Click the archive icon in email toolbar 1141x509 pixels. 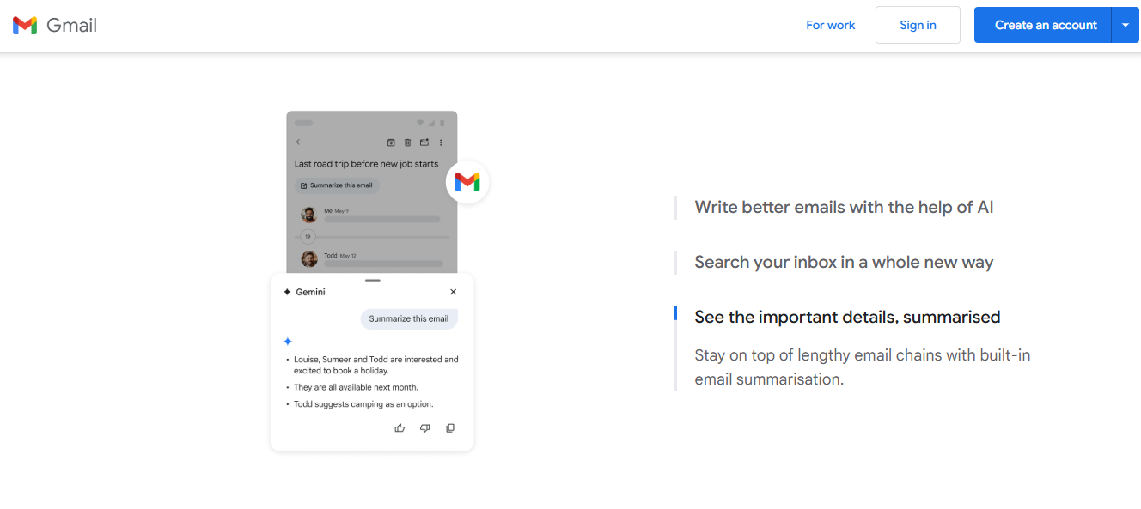pyautogui.click(x=391, y=142)
